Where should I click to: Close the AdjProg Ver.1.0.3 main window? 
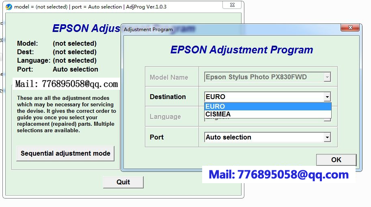click(x=232, y=5)
